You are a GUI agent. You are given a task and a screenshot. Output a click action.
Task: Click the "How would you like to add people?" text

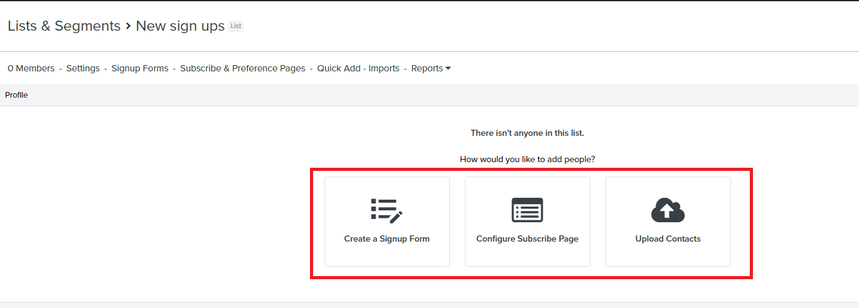pos(527,159)
